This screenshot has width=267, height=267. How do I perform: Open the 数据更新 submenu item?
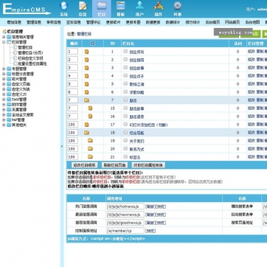coord(153,22)
